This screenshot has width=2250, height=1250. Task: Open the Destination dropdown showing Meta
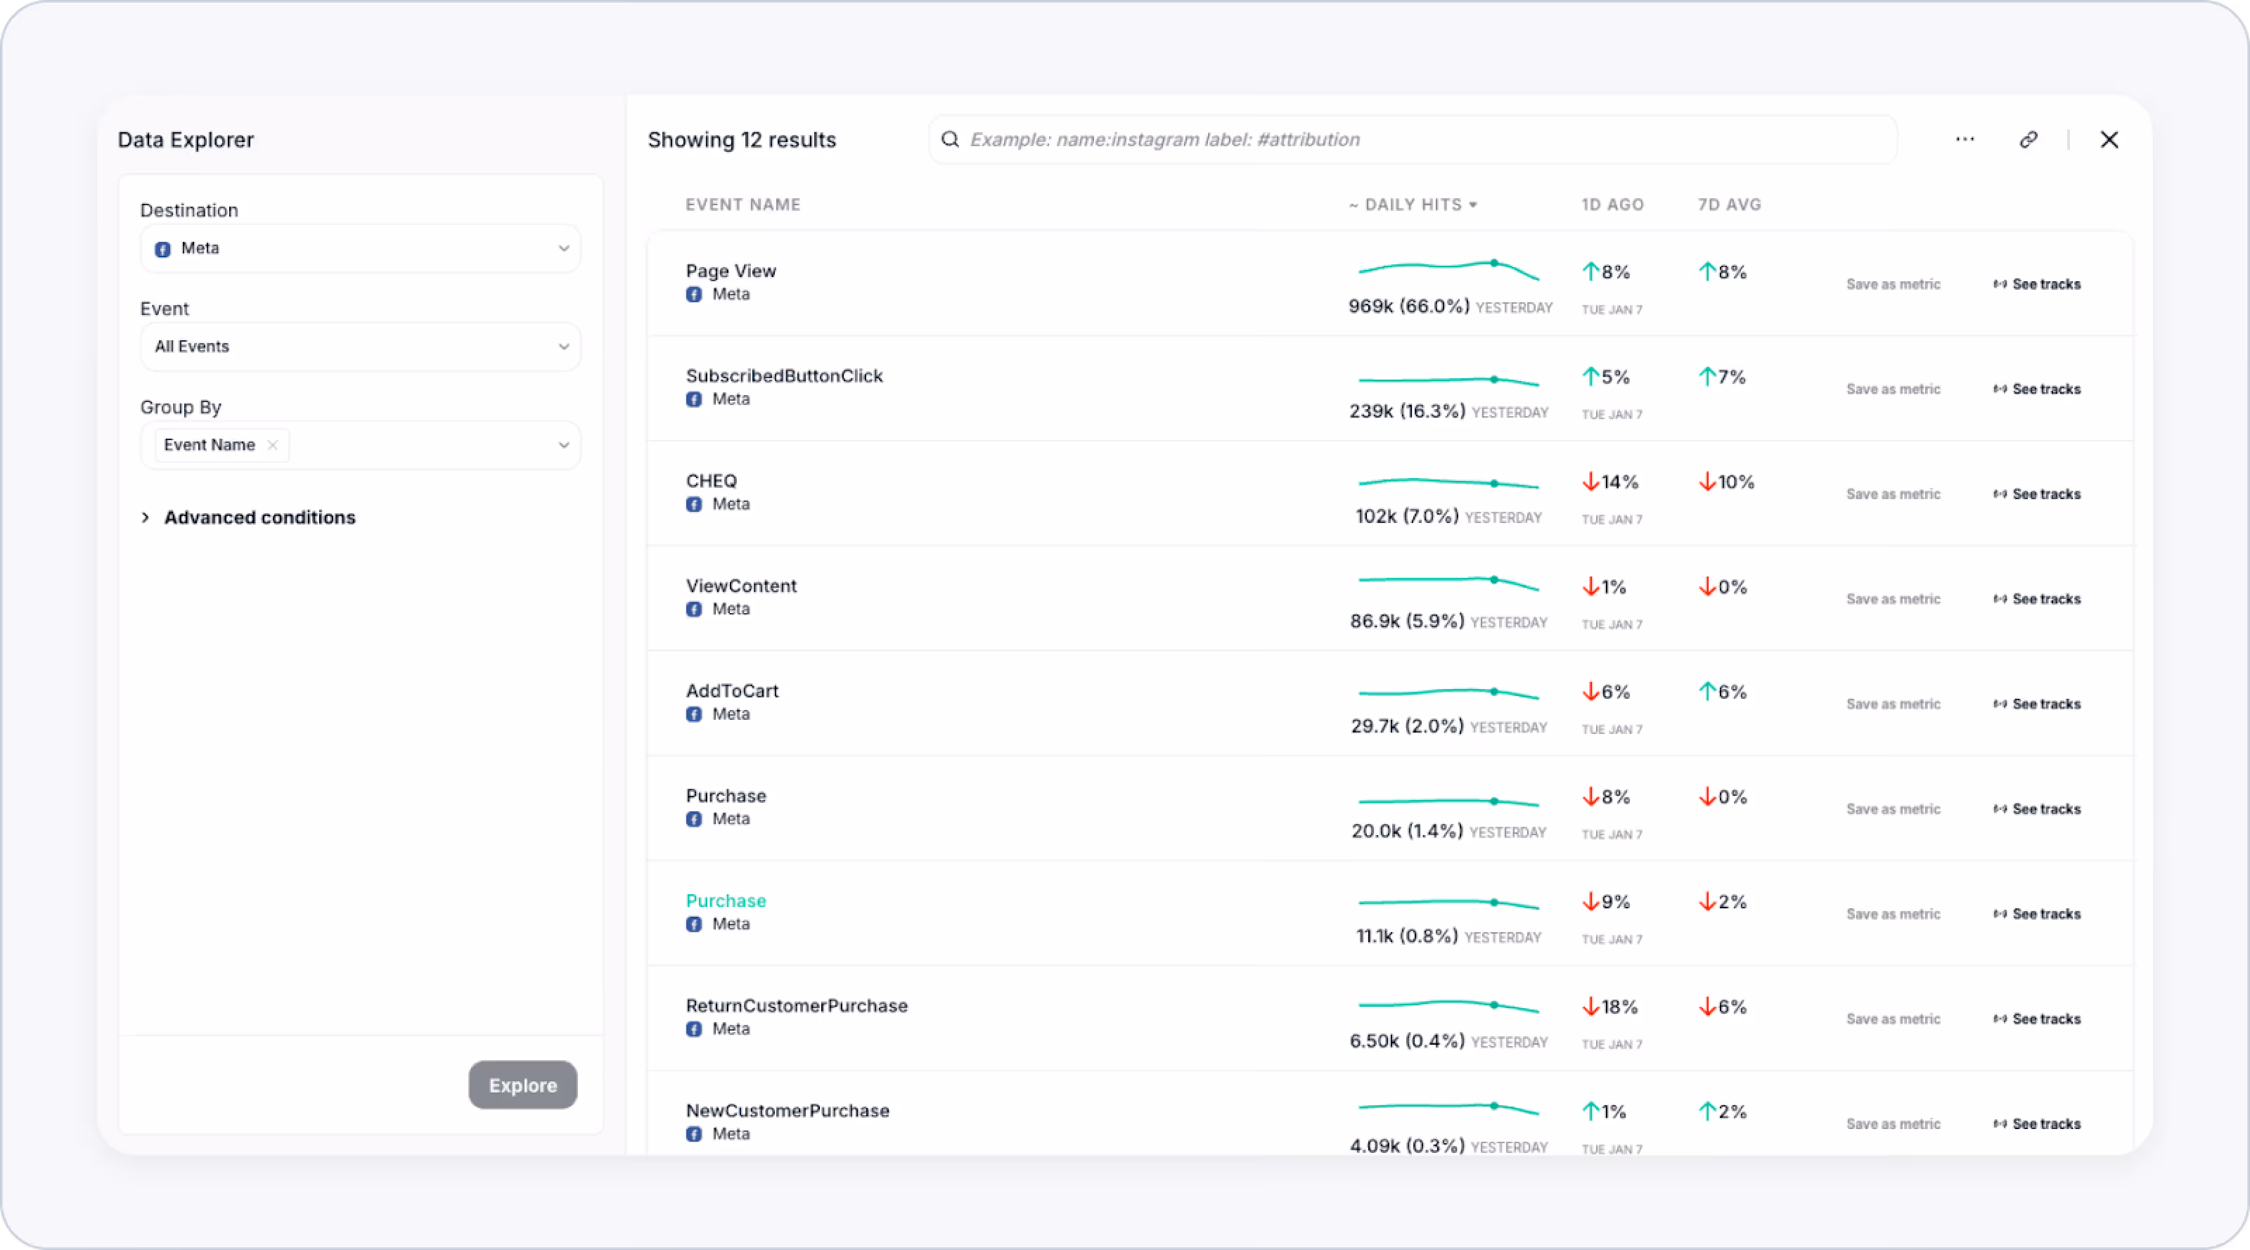[x=564, y=248]
